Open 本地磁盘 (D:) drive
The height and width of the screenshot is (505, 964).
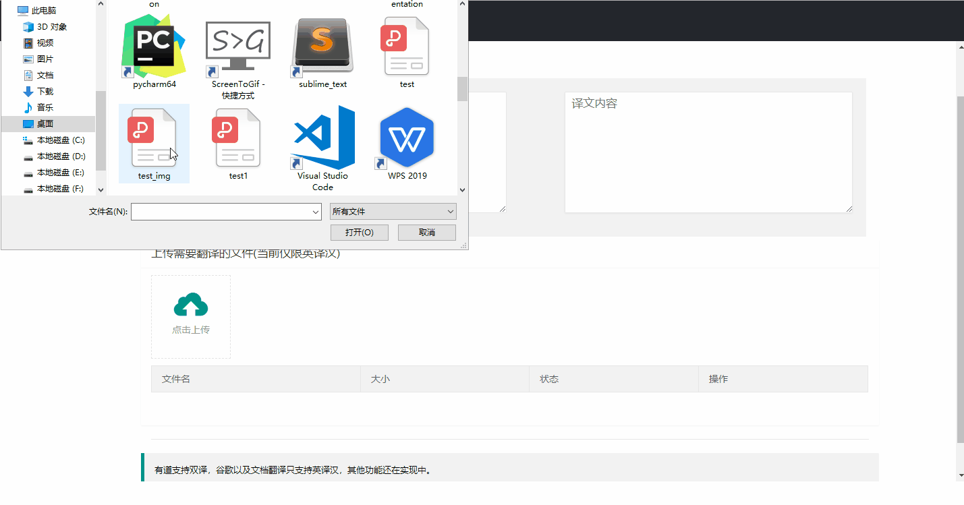point(54,156)
